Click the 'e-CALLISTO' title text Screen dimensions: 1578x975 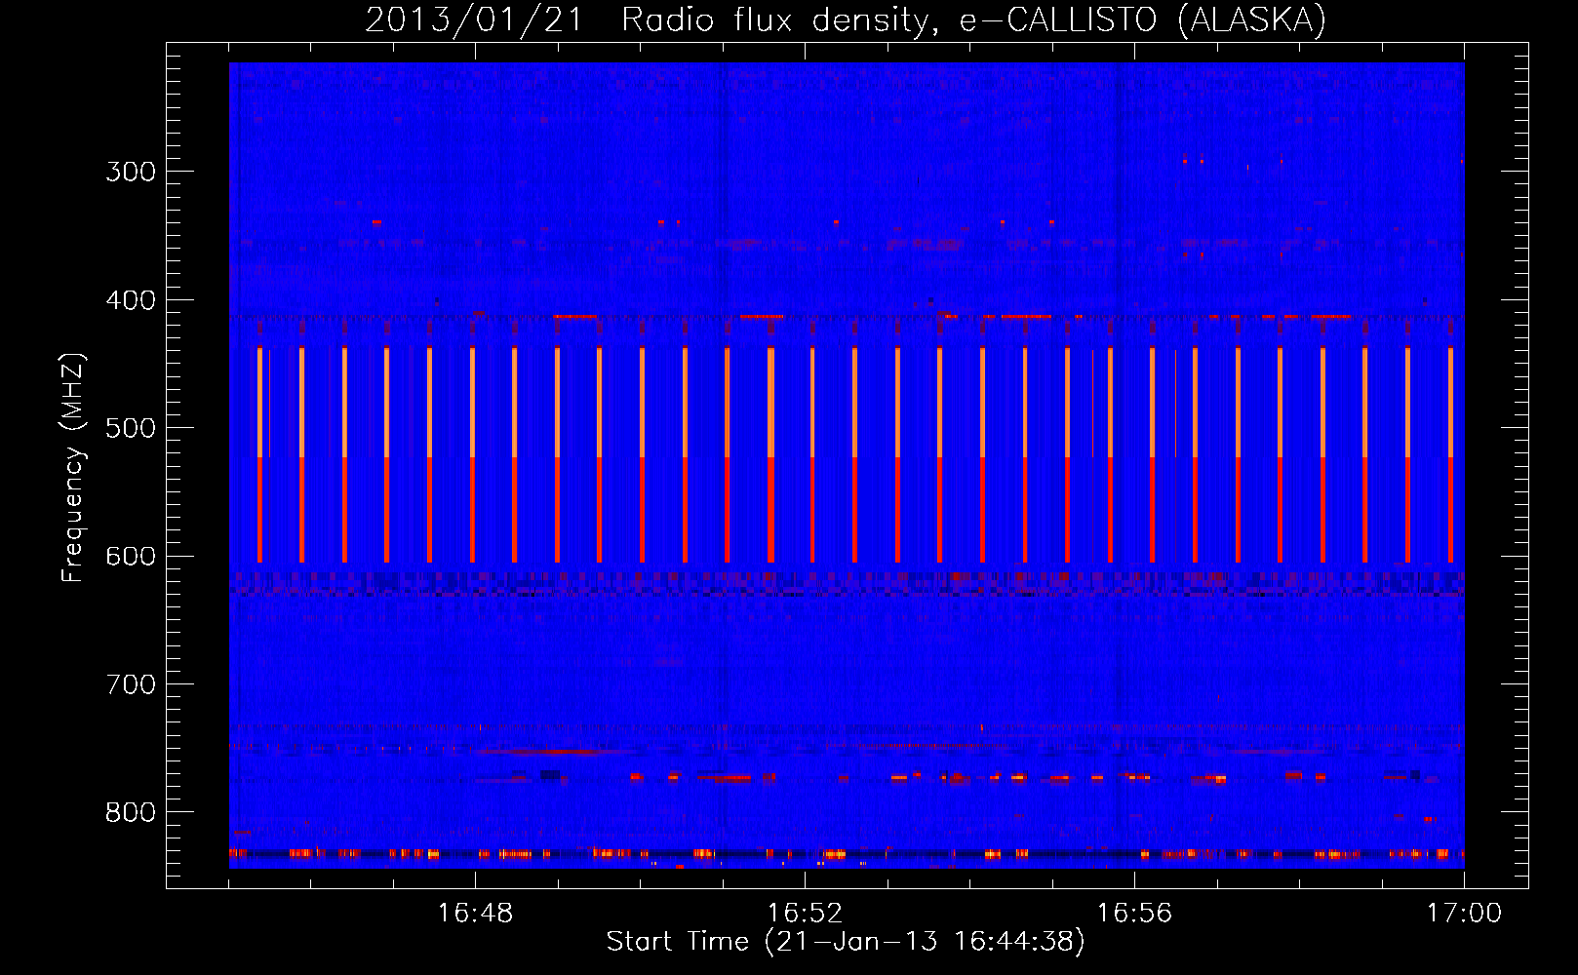[x=1058, y=19]
